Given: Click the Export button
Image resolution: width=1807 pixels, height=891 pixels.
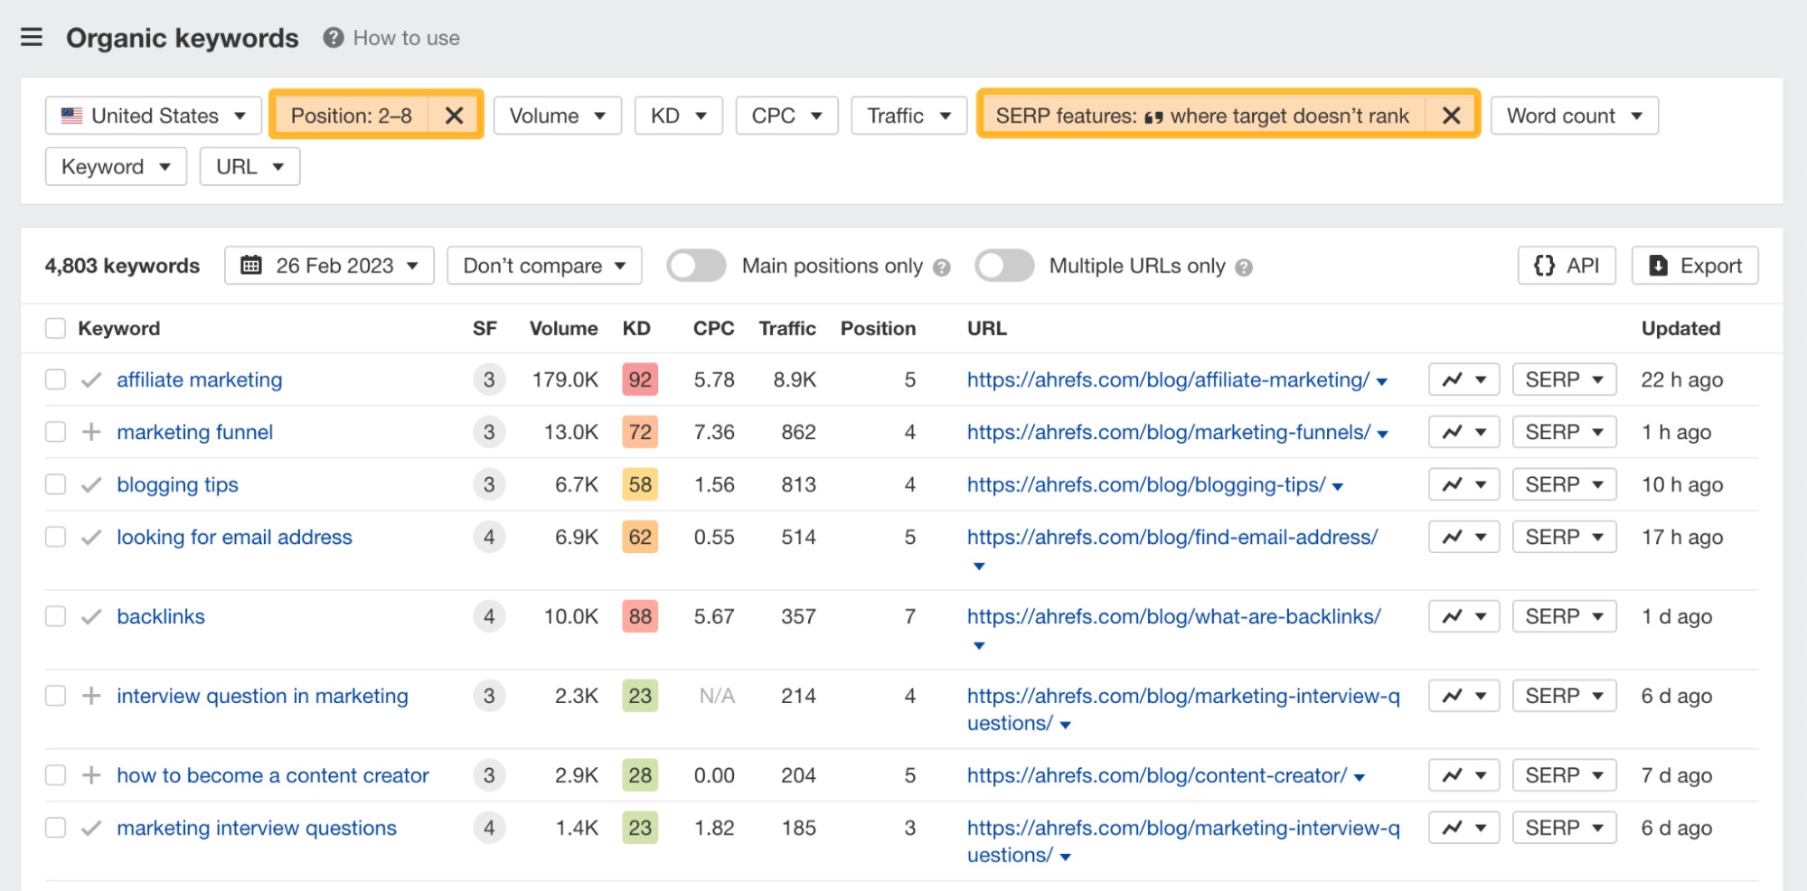Looking at the screenshot, I should (1694, 265).
